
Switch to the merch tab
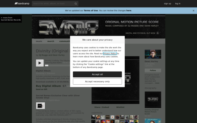point(51,41)
